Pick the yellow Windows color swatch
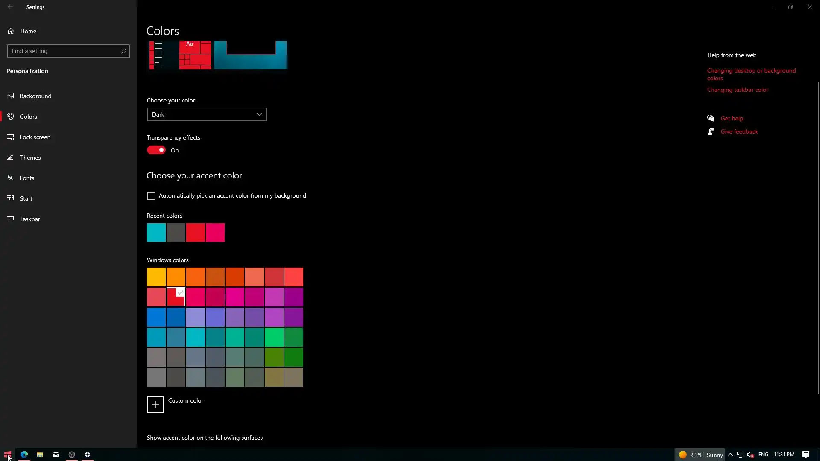The width and height of the screenshot is (820, 461). click(x=156, y=277)
